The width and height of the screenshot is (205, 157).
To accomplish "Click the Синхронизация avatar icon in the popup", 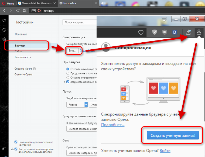I will pyautogui.click(x=106, y=47).
